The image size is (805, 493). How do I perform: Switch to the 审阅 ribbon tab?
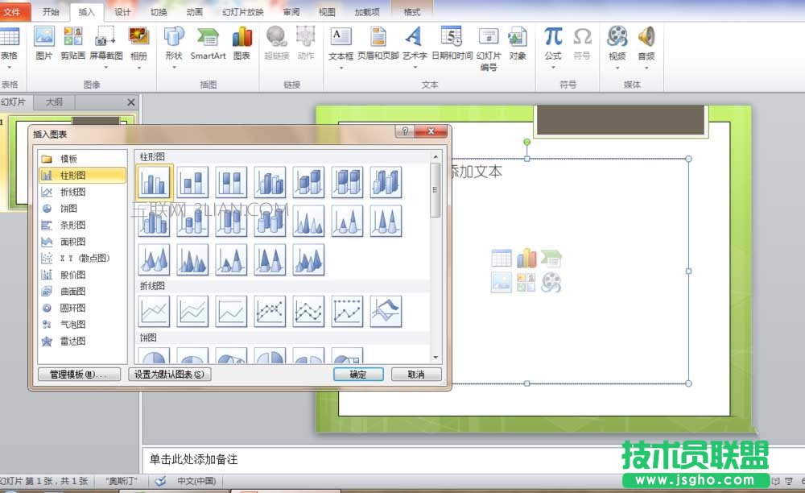tap(291, 11)
